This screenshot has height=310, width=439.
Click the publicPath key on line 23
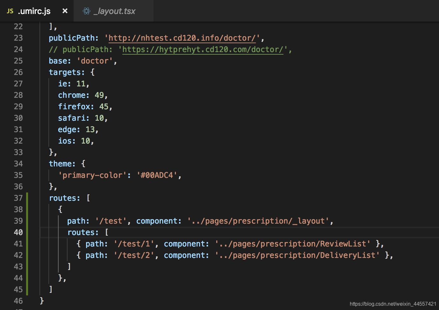[72, 38]
